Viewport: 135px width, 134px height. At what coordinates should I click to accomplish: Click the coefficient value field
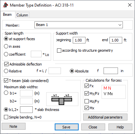tap(36, 54)
